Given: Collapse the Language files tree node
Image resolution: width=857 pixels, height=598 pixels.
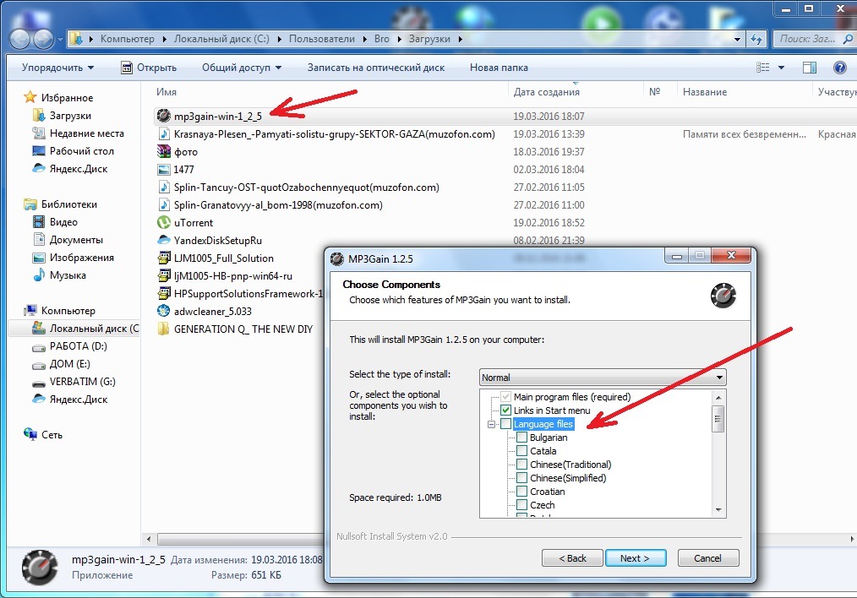Looking at the screenshot, I should pos(491,424).
